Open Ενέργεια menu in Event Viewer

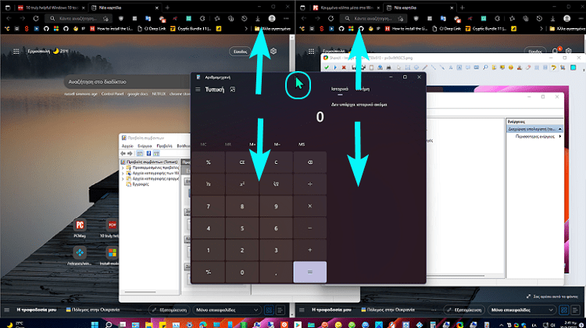pos(145,146)
